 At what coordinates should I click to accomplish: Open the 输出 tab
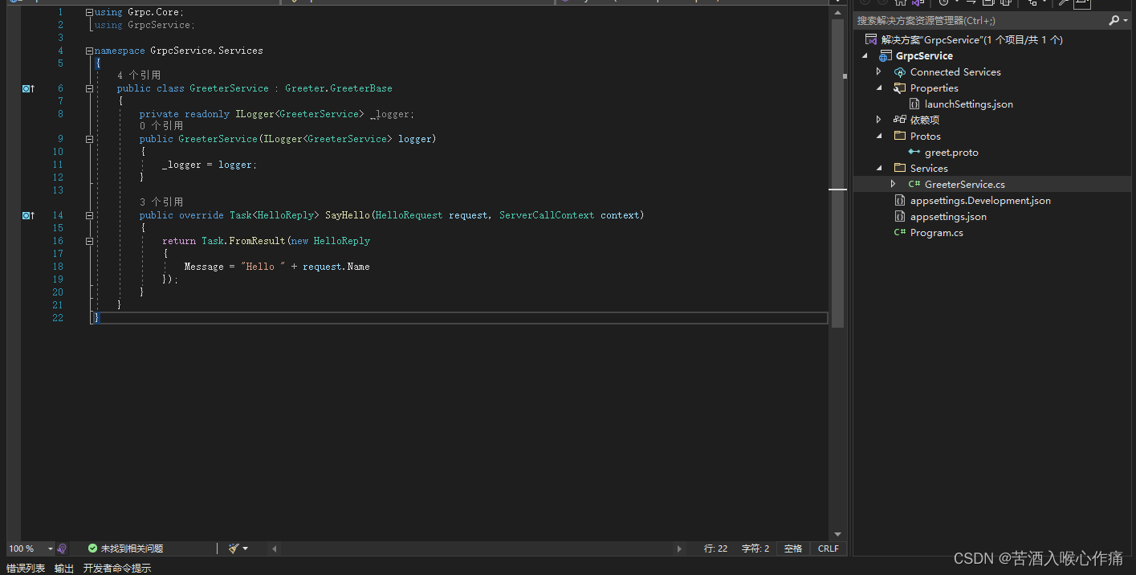pos(64,568)
